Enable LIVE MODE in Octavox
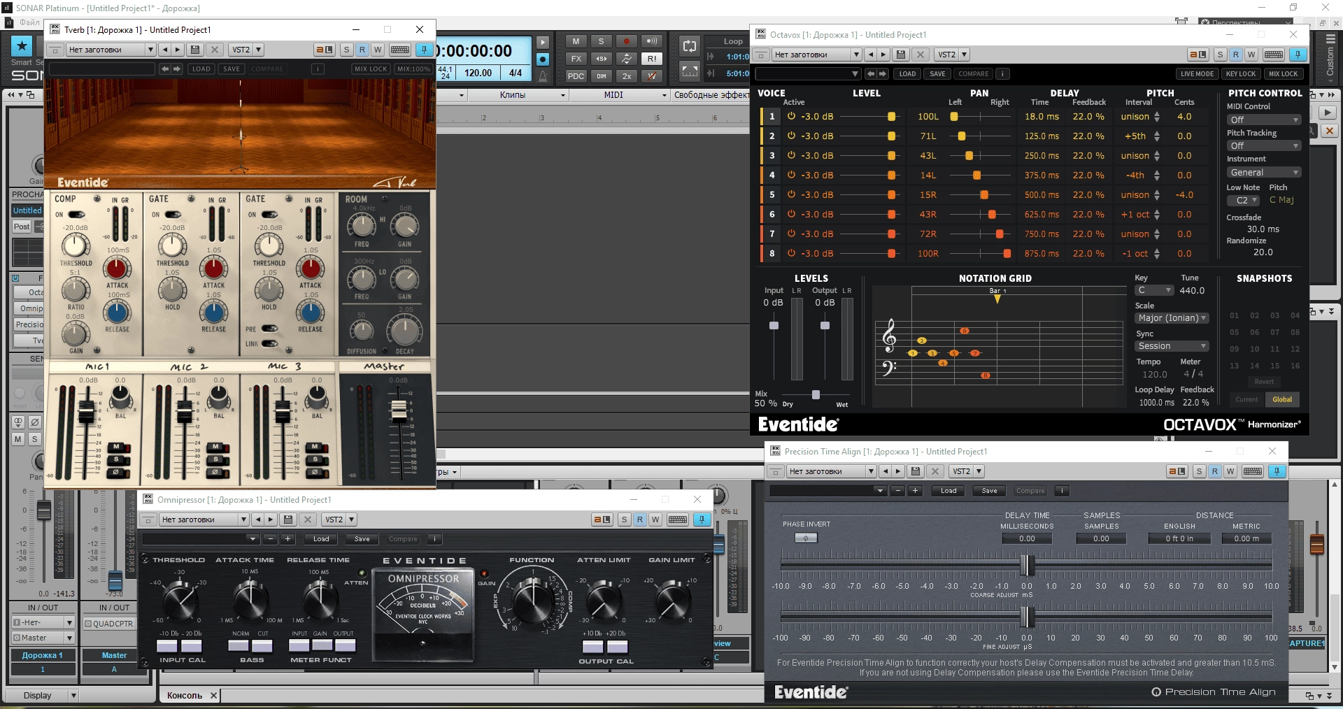The width and height of the screenshot is (1343, 709). tap(1197, 73)
